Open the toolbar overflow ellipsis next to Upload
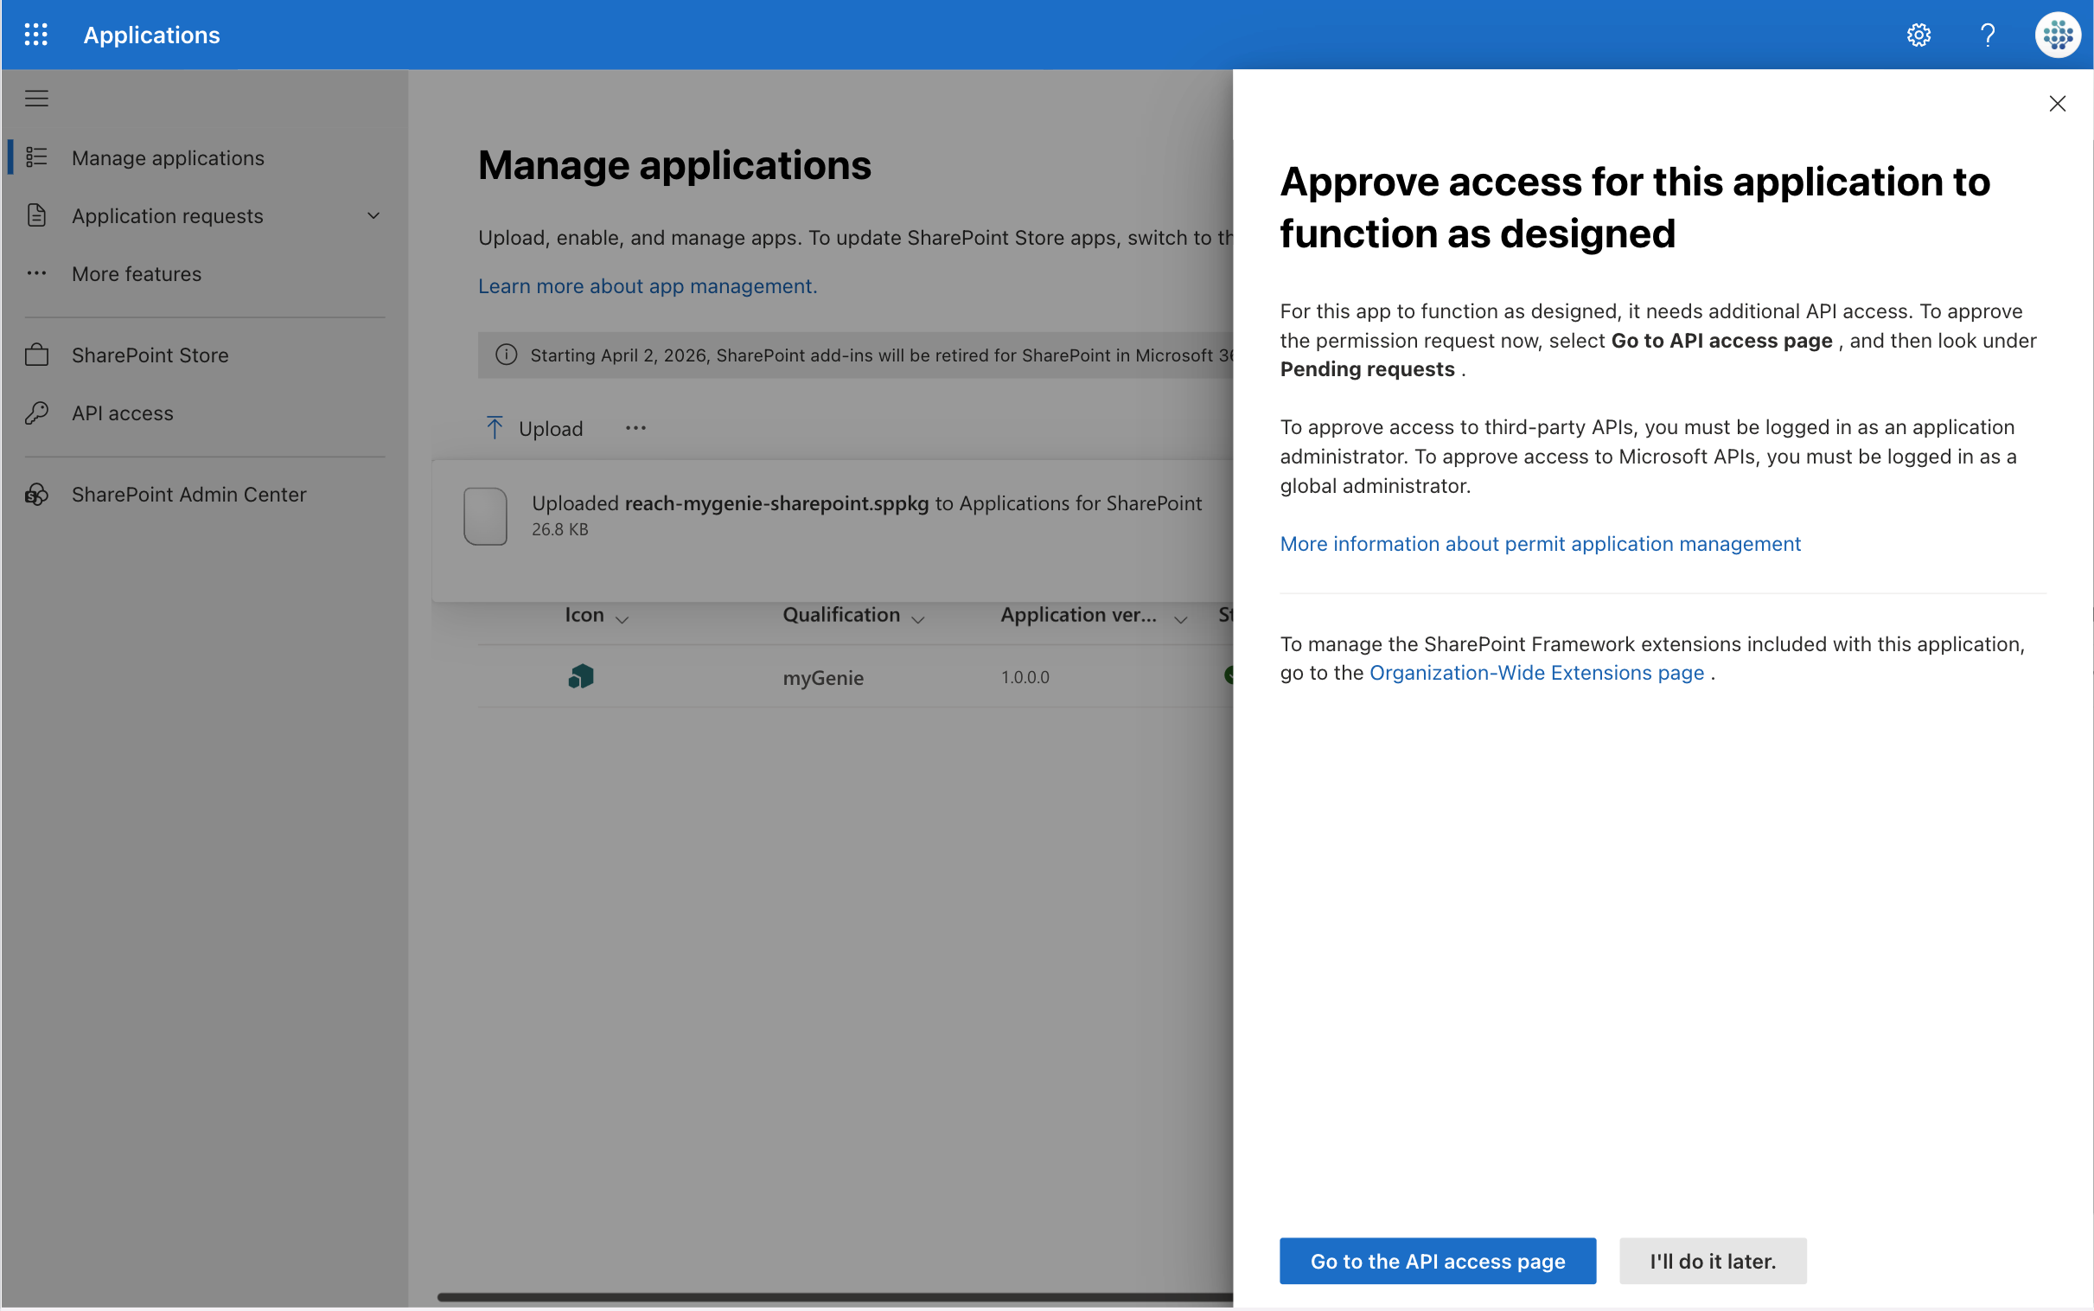Image resolution: width=2094 pixels, height=1311 pixels. pyautogui.click(x=635, y=427)
